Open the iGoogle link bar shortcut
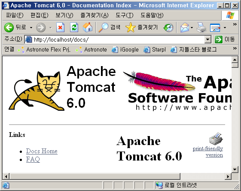The image size is (241, 191). pos(125,50)
